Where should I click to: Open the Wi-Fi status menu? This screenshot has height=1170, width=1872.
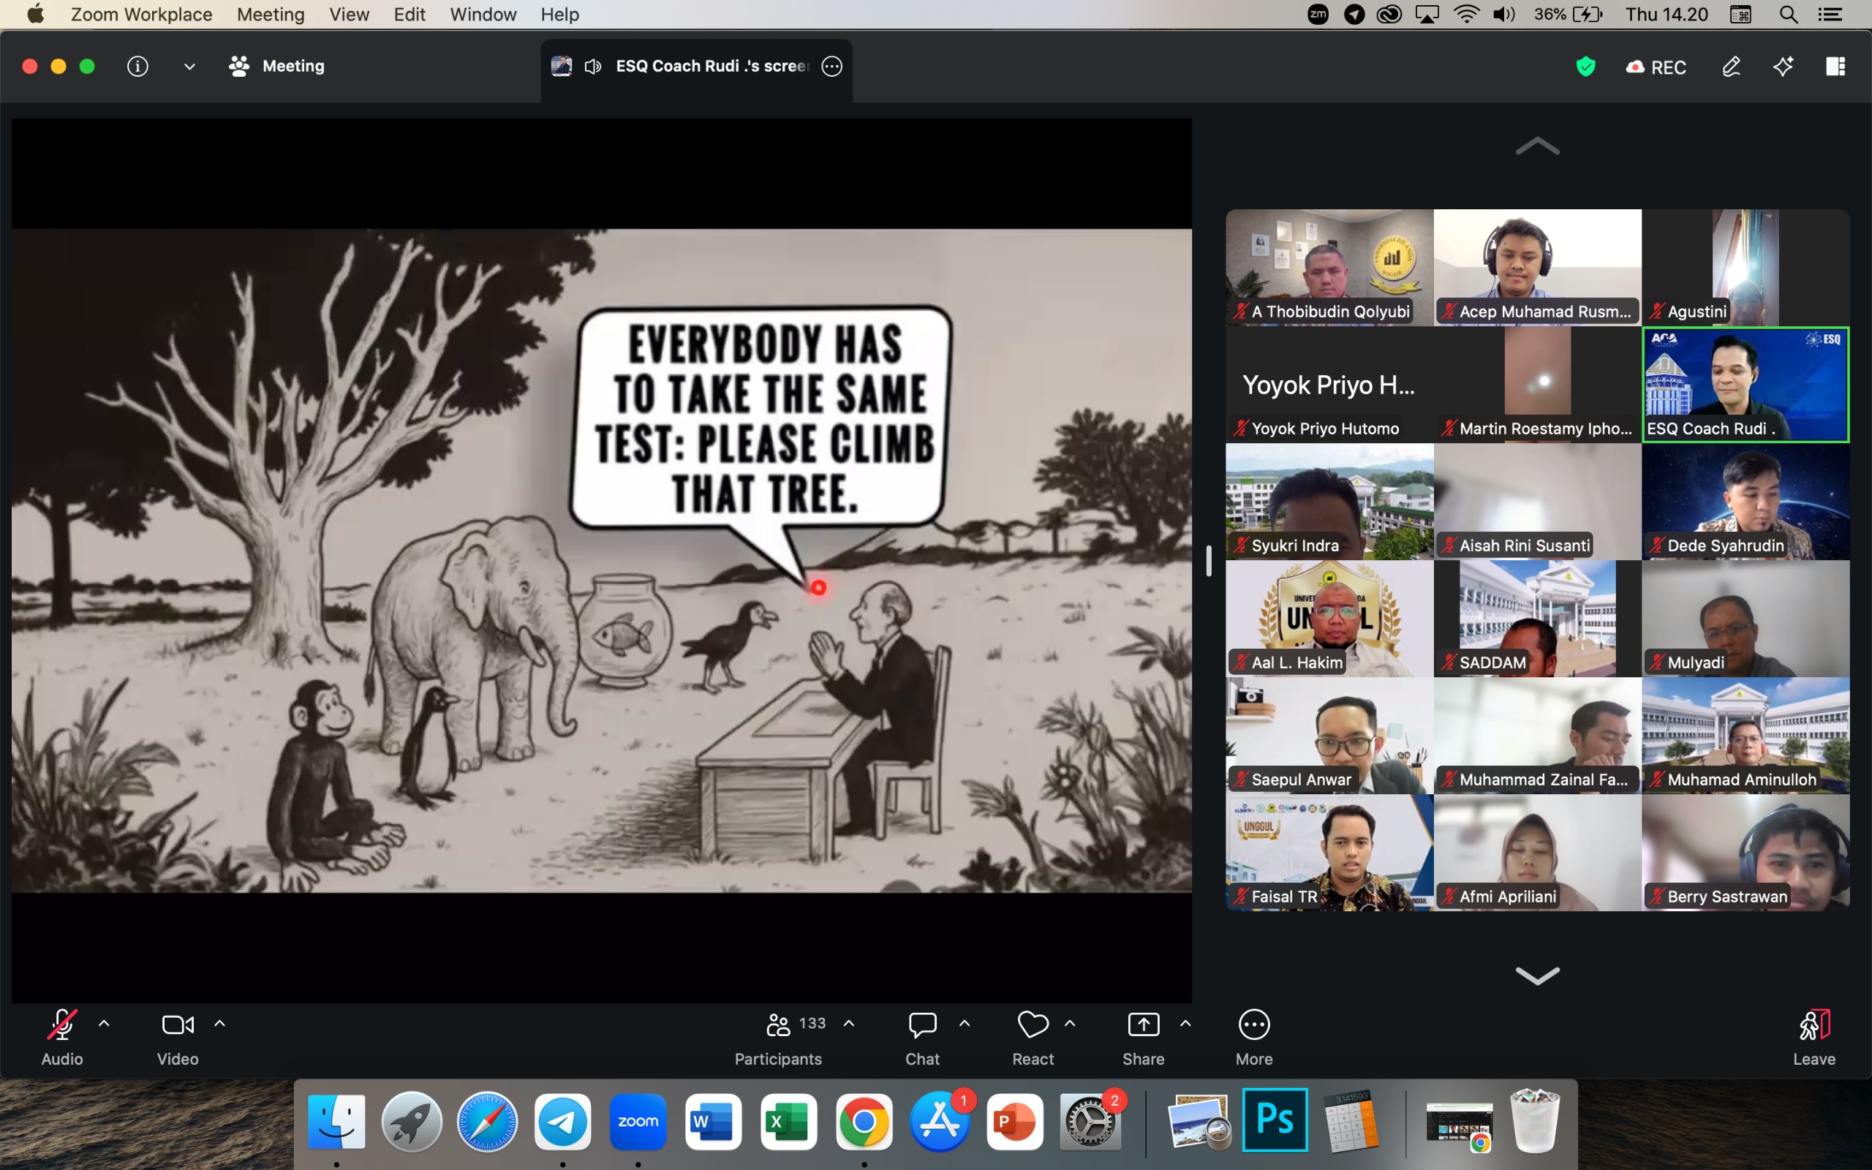[x=1466, y=15]
